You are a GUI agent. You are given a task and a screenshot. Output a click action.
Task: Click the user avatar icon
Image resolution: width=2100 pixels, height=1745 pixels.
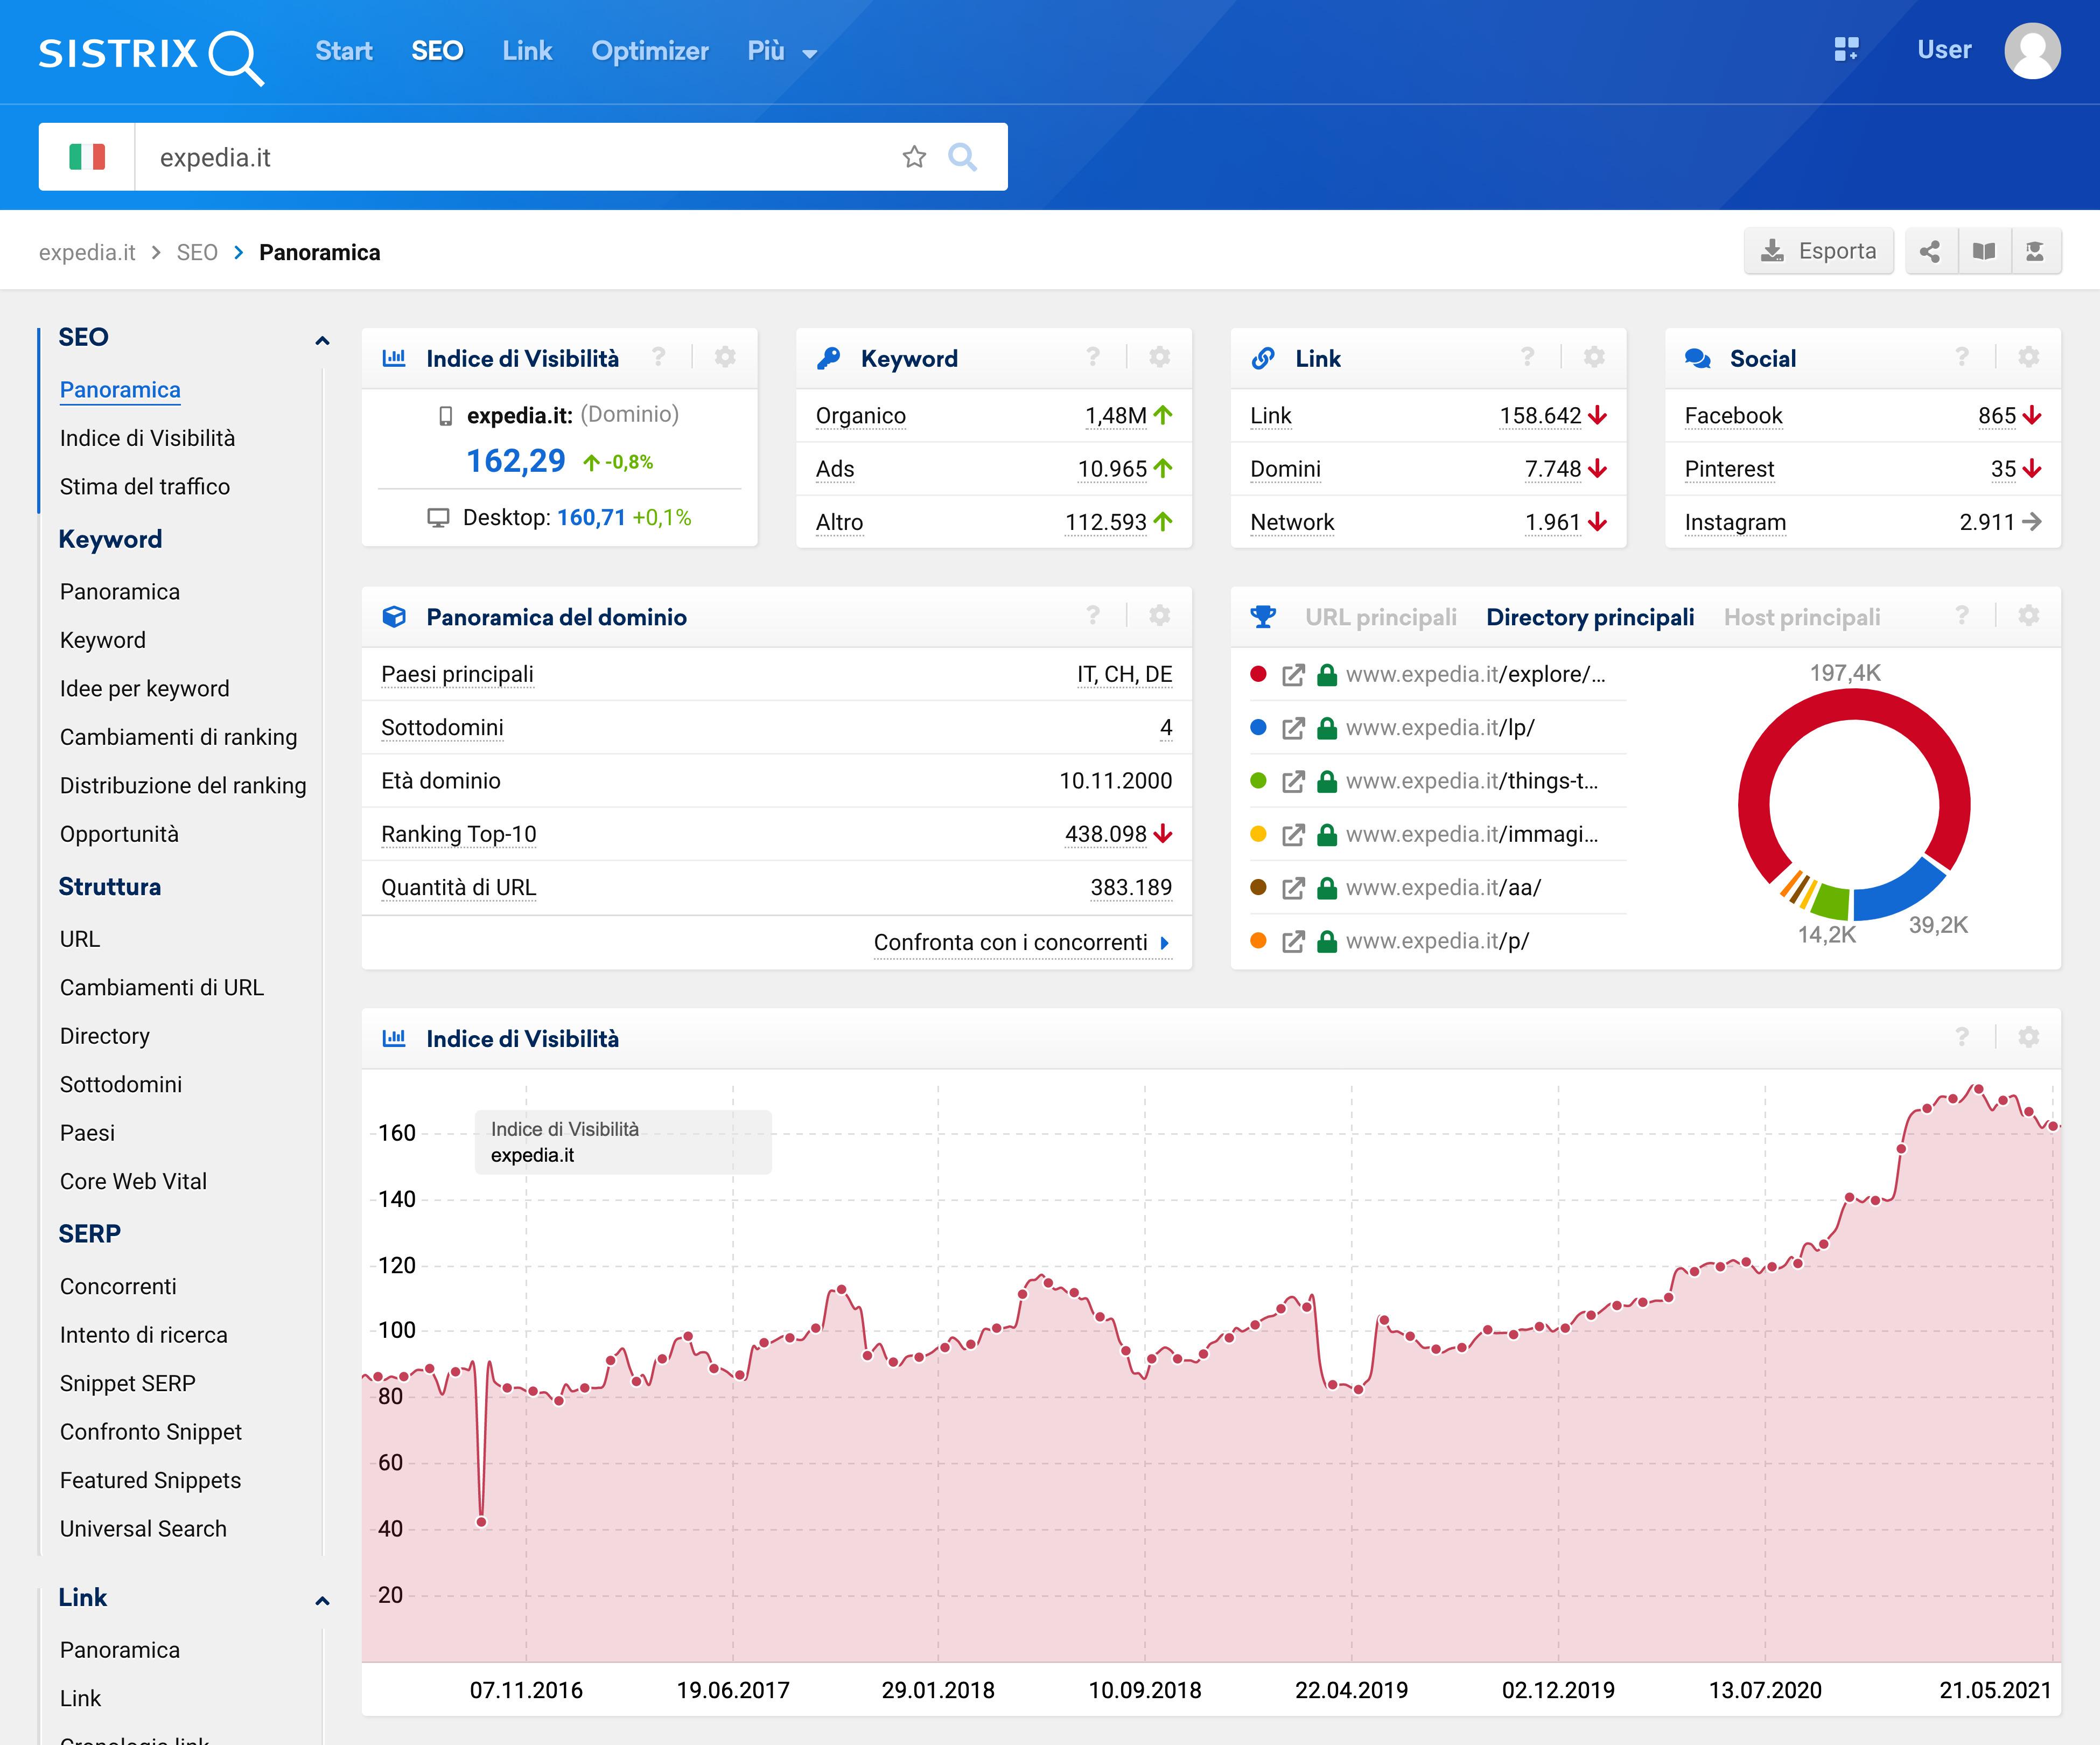coord(2032,50)
